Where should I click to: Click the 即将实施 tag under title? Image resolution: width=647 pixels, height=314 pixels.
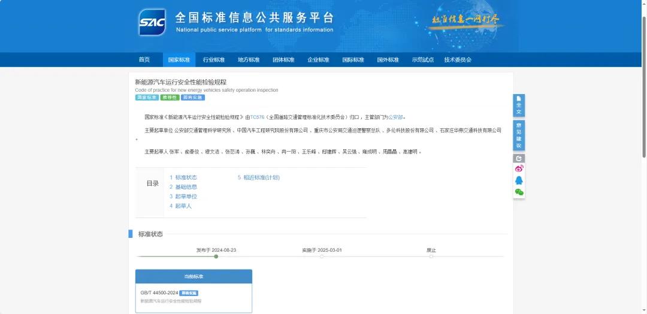[193, 98]
